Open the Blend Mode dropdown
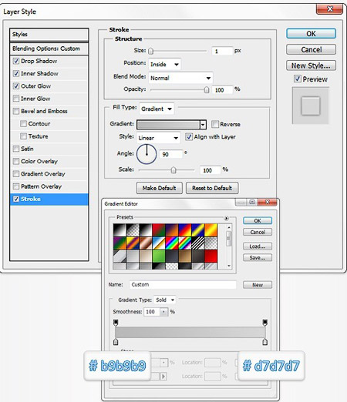Viewport: 347px width, 402px height. pyautogui.click(x=180, y=78)
